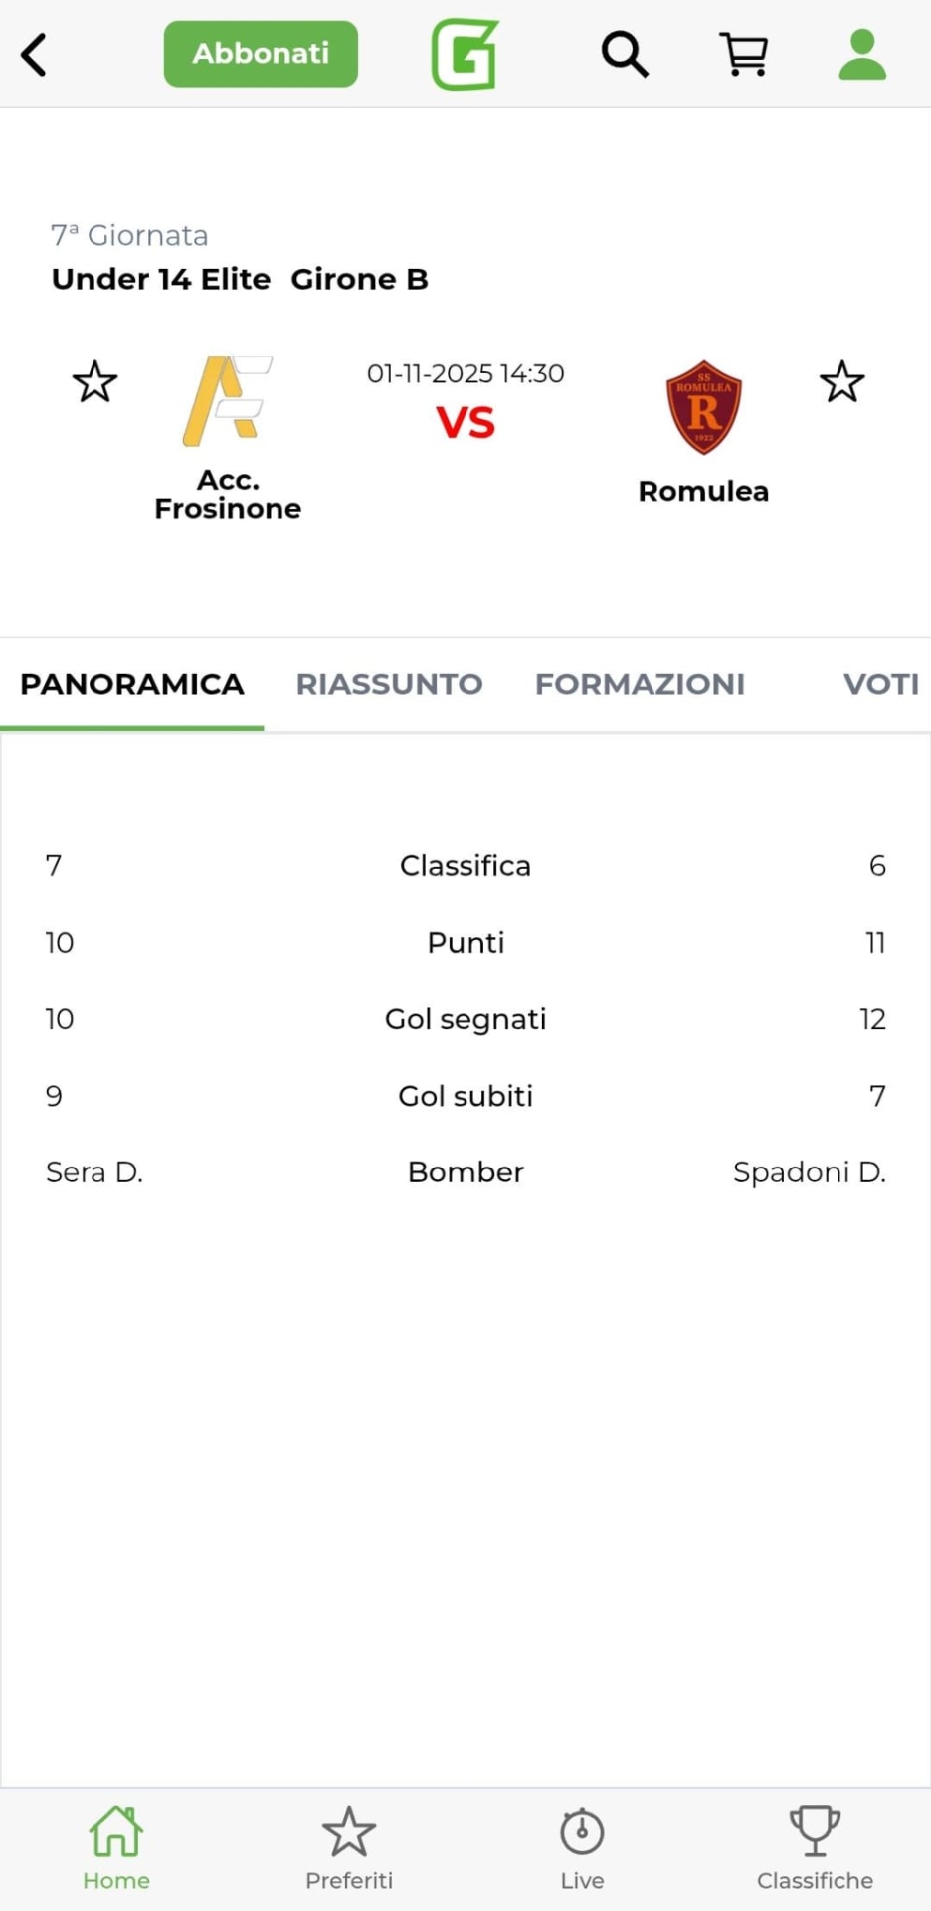This screenshot has height=1911, width=931.
Task: Switch to the Formazioni tab
Action: [x=640, y=684]
